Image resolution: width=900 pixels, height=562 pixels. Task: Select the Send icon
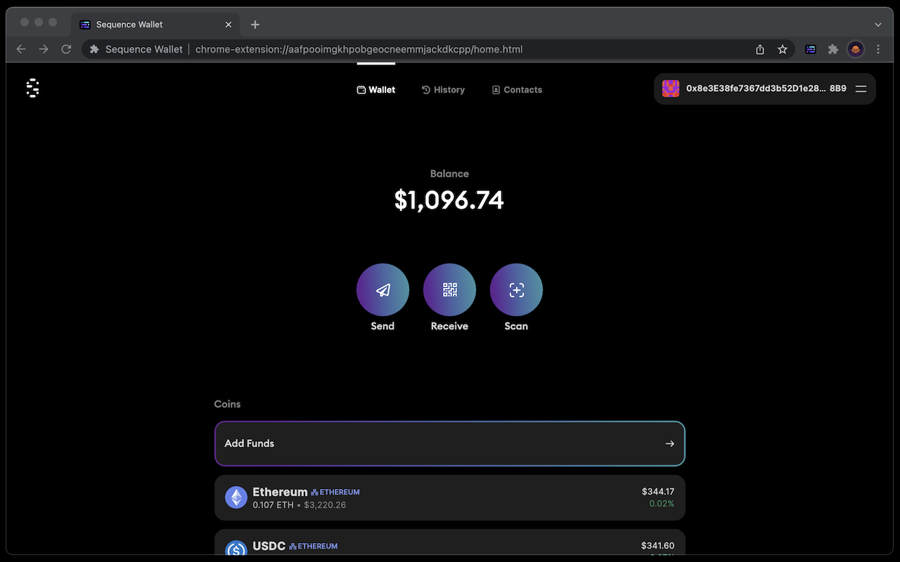[382, 289]
